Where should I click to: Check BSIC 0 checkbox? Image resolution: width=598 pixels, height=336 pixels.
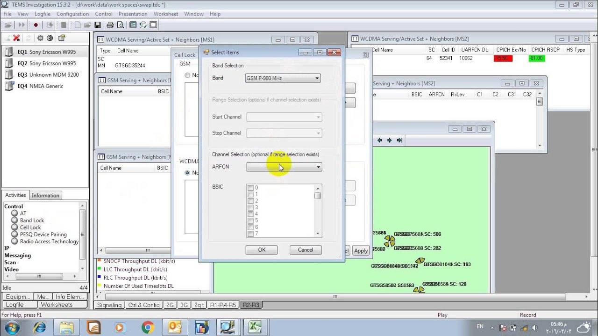coord(251,188)
